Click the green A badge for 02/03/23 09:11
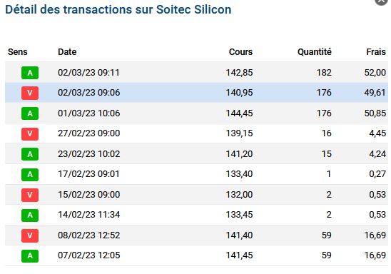391x274 pixels. click(30, 73)
